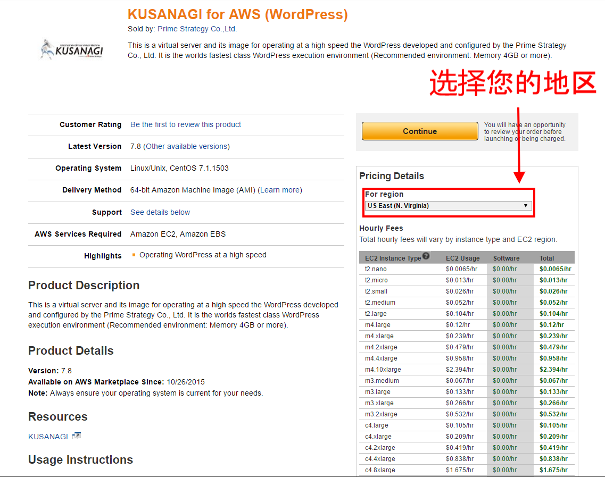Click the Pricing Details heading

tap(392, 176)
